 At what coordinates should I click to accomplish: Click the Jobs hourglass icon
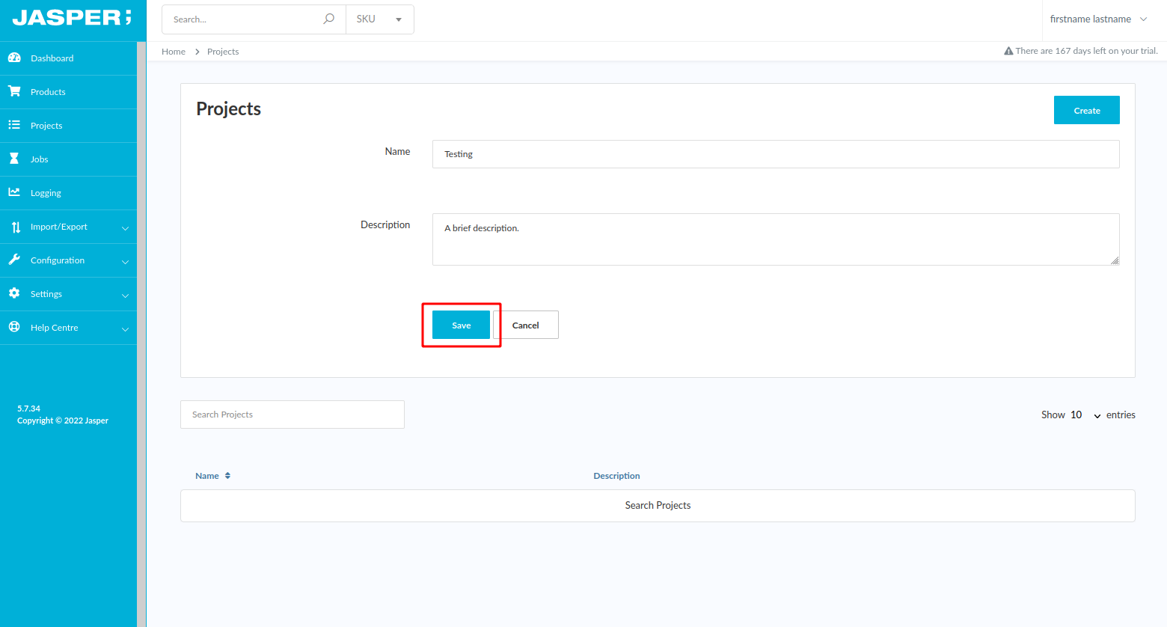coord(14,159)
